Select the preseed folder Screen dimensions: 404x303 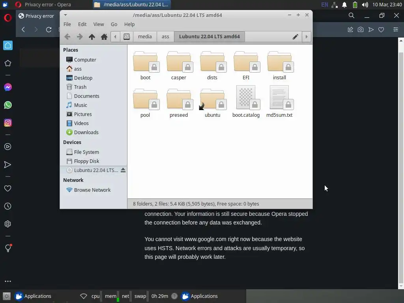pos(179,103)
